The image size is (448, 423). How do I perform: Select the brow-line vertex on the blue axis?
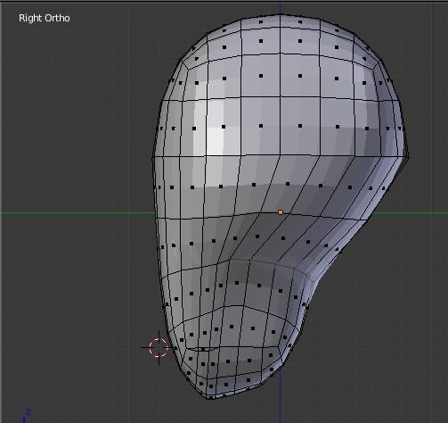281,155
